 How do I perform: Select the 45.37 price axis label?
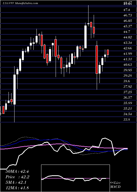point(128,26)
